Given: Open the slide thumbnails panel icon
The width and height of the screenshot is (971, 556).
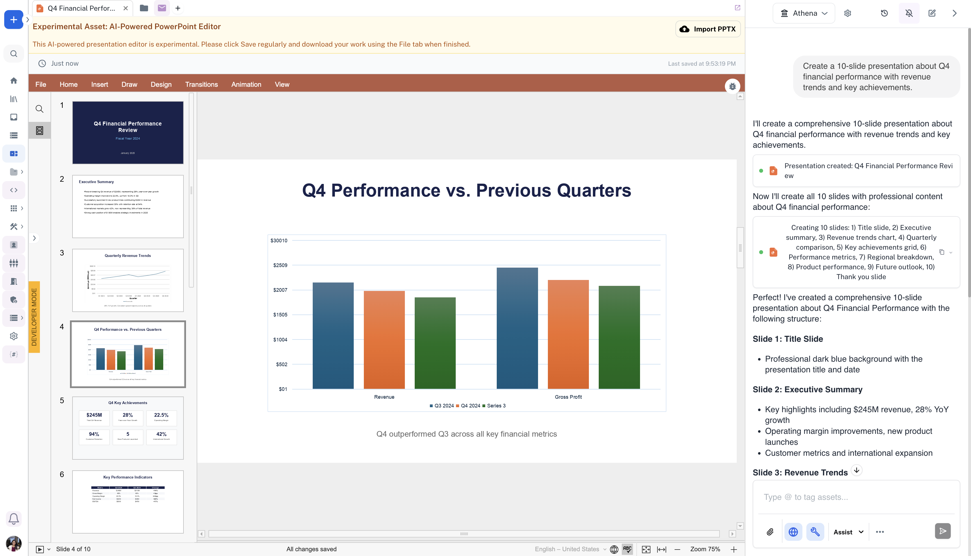Looking at the screenshot, I should pos(39,131).
